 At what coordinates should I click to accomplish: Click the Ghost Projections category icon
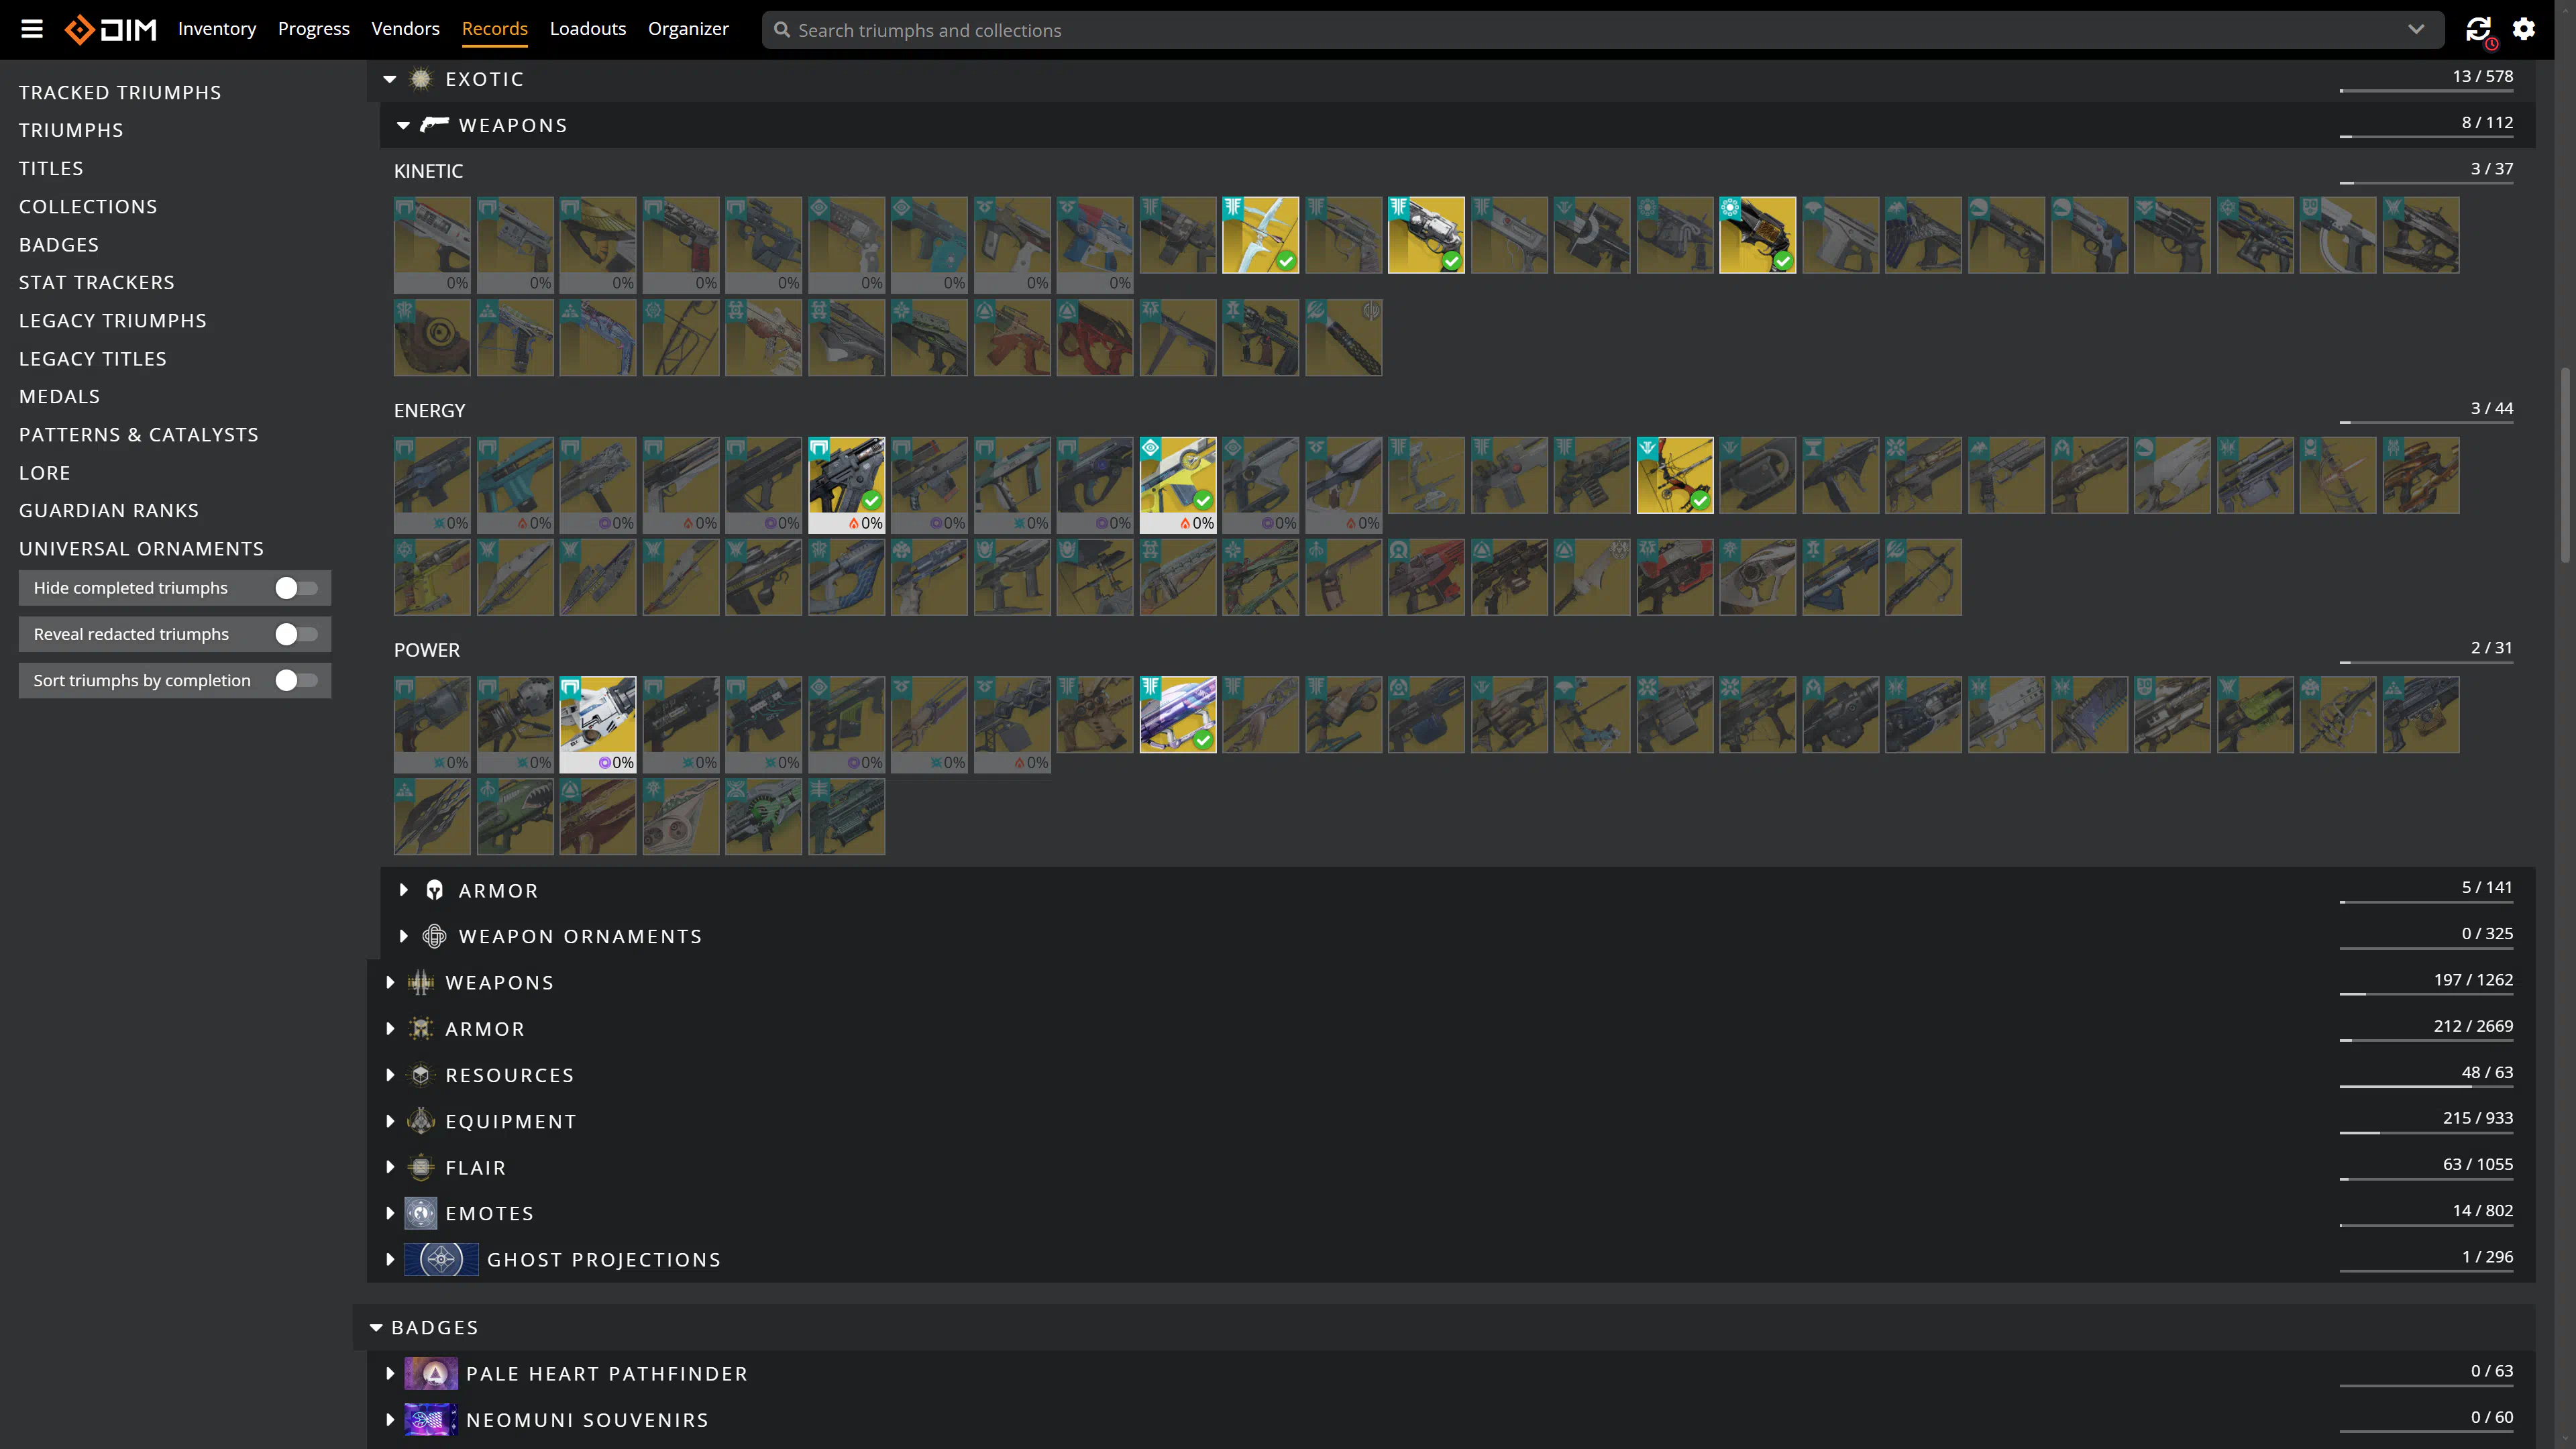coord(441,1259)
